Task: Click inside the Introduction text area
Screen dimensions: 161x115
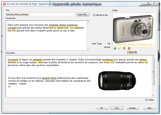Action: 47,37
